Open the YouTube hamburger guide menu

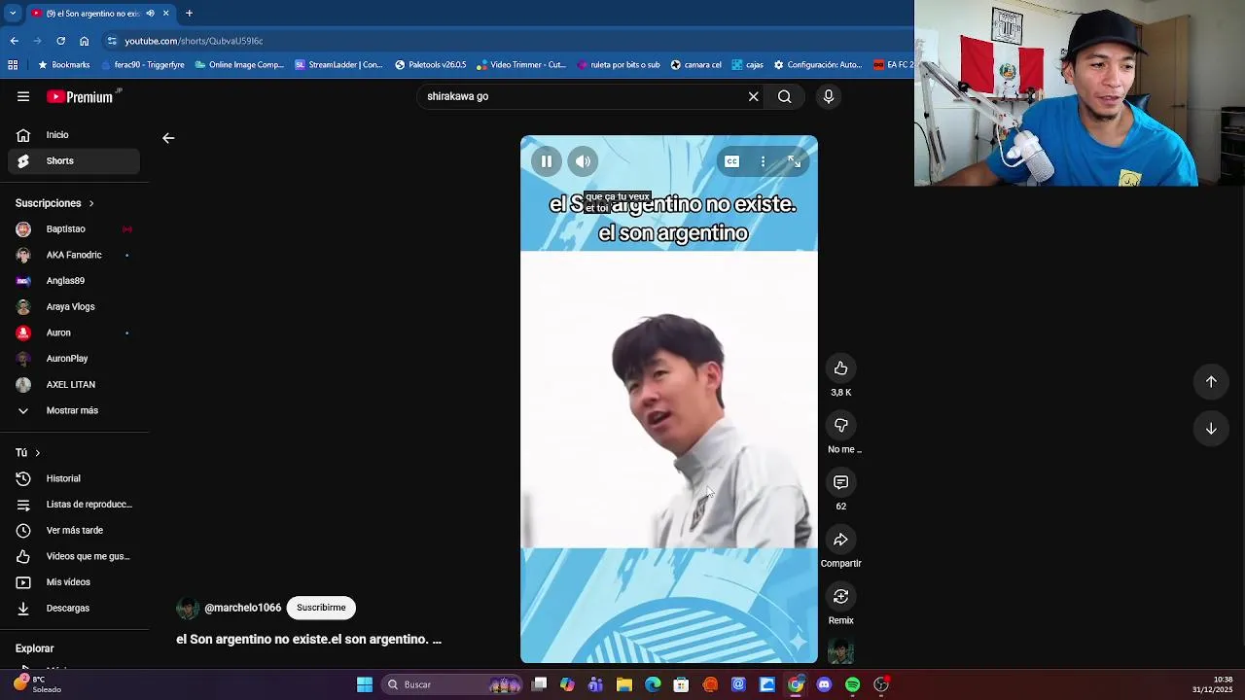coord(23,96)
